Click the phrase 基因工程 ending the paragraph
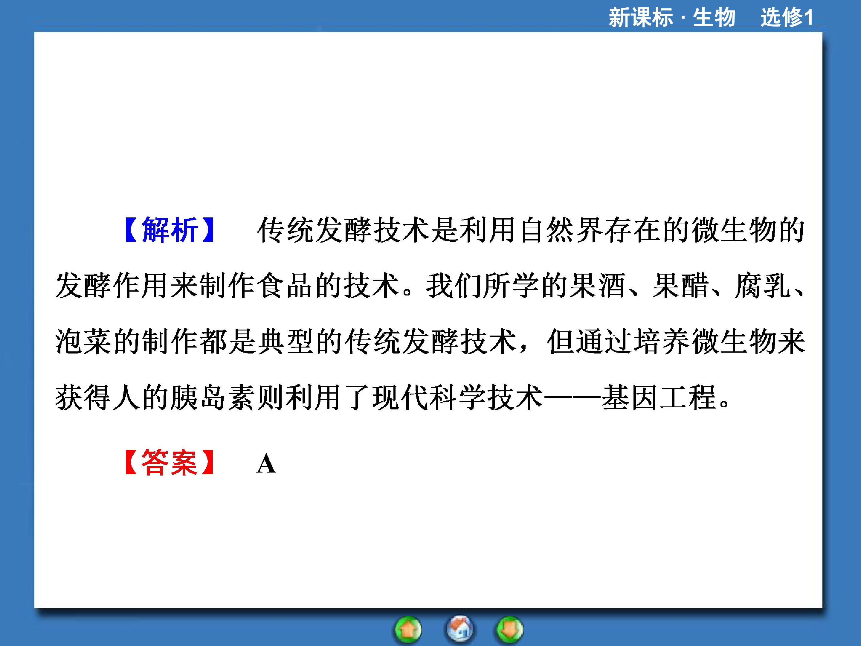Viewport: 861px width, 646px height. pos(659,397)
